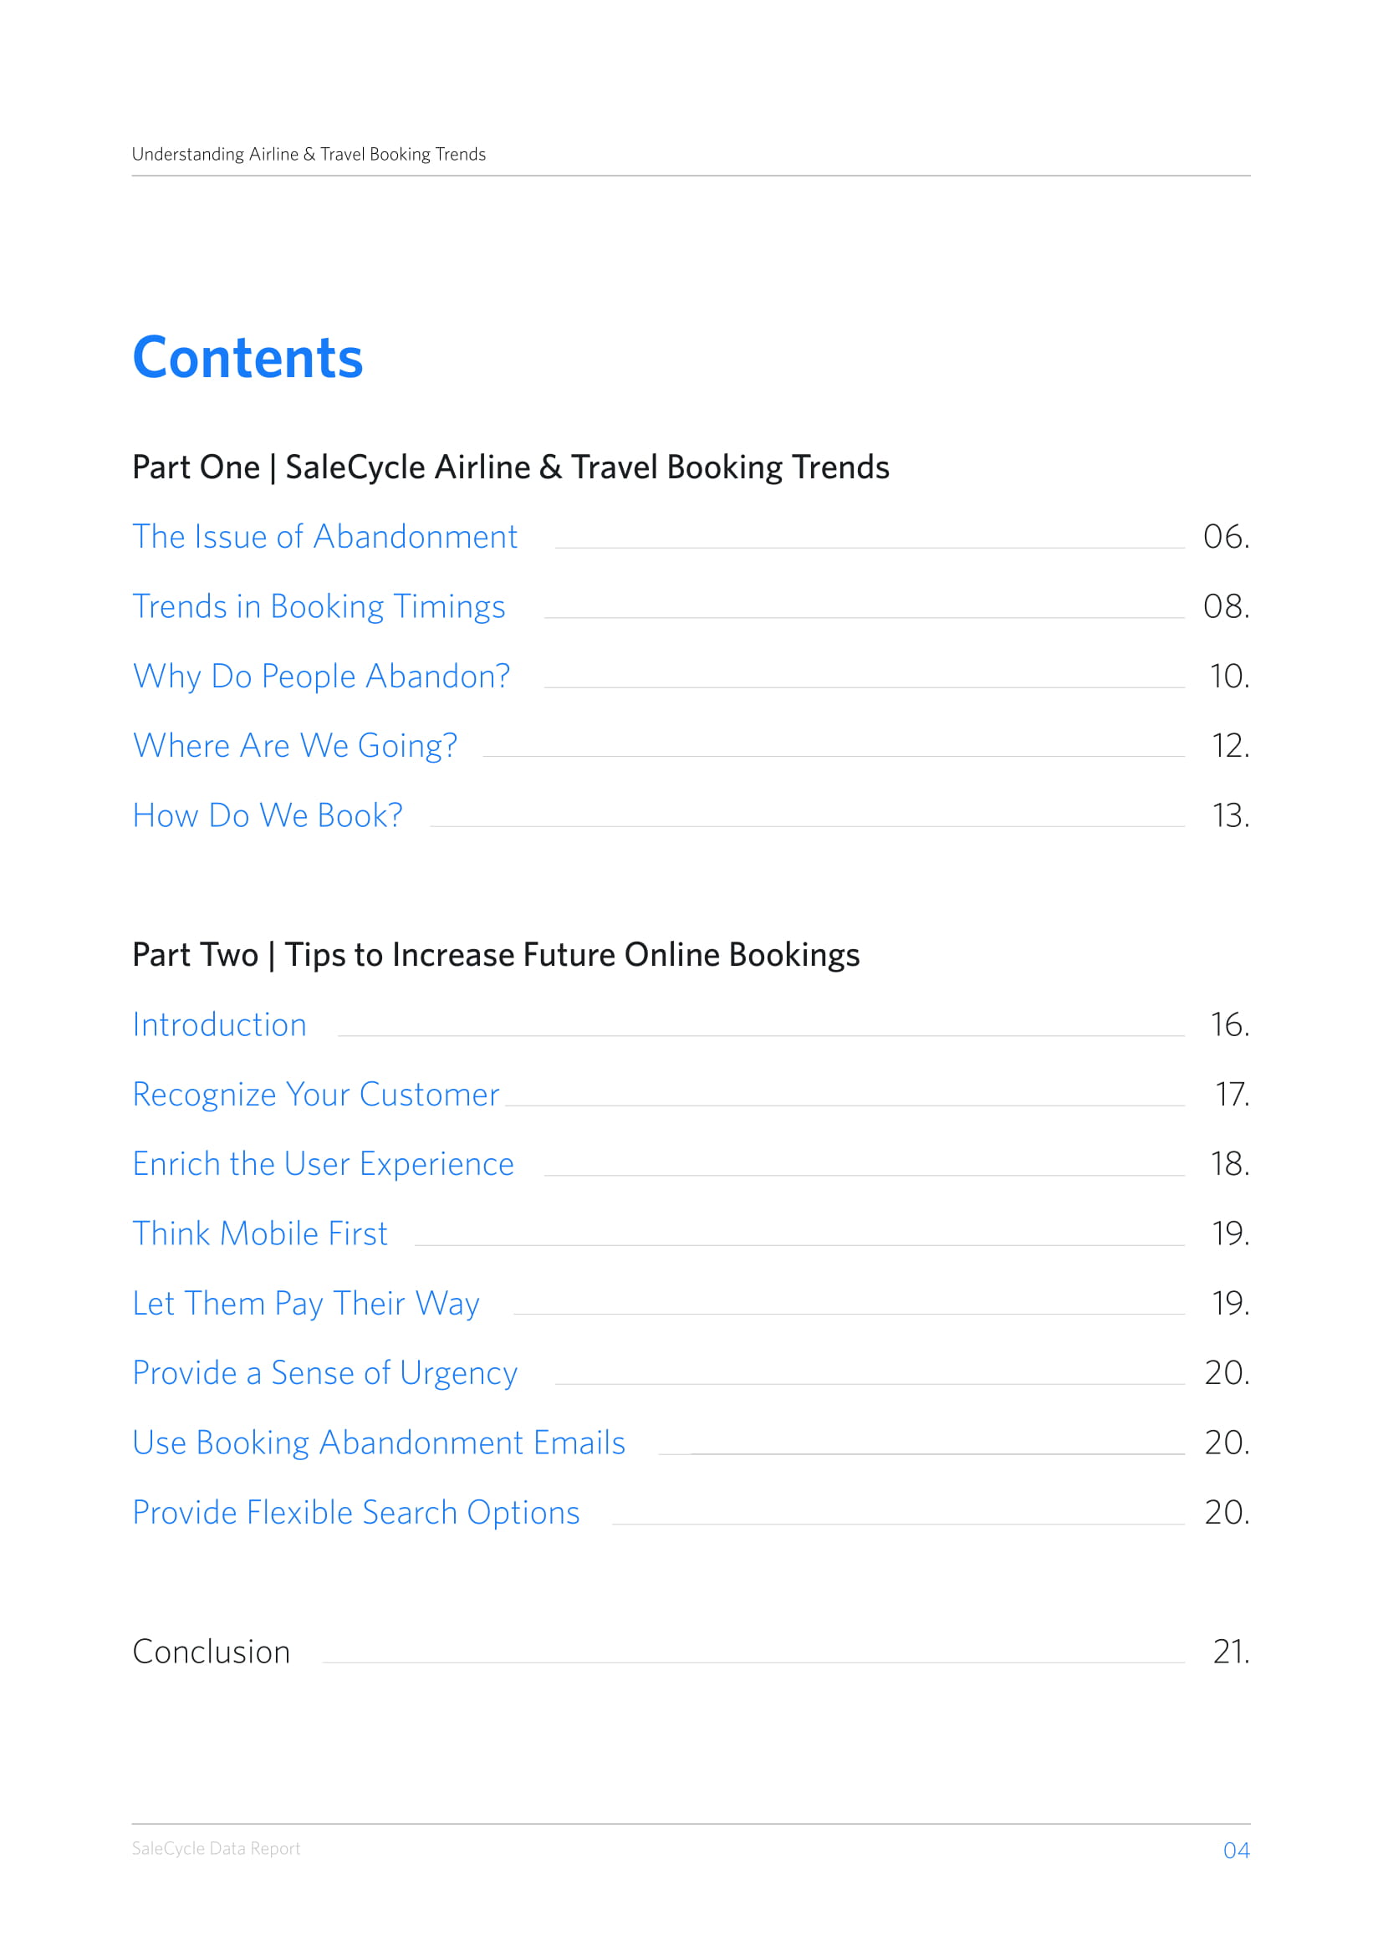Go to 'Trends in Booking Timings' section
The width and height of the screenshot is (1383, 1956).
319,606
